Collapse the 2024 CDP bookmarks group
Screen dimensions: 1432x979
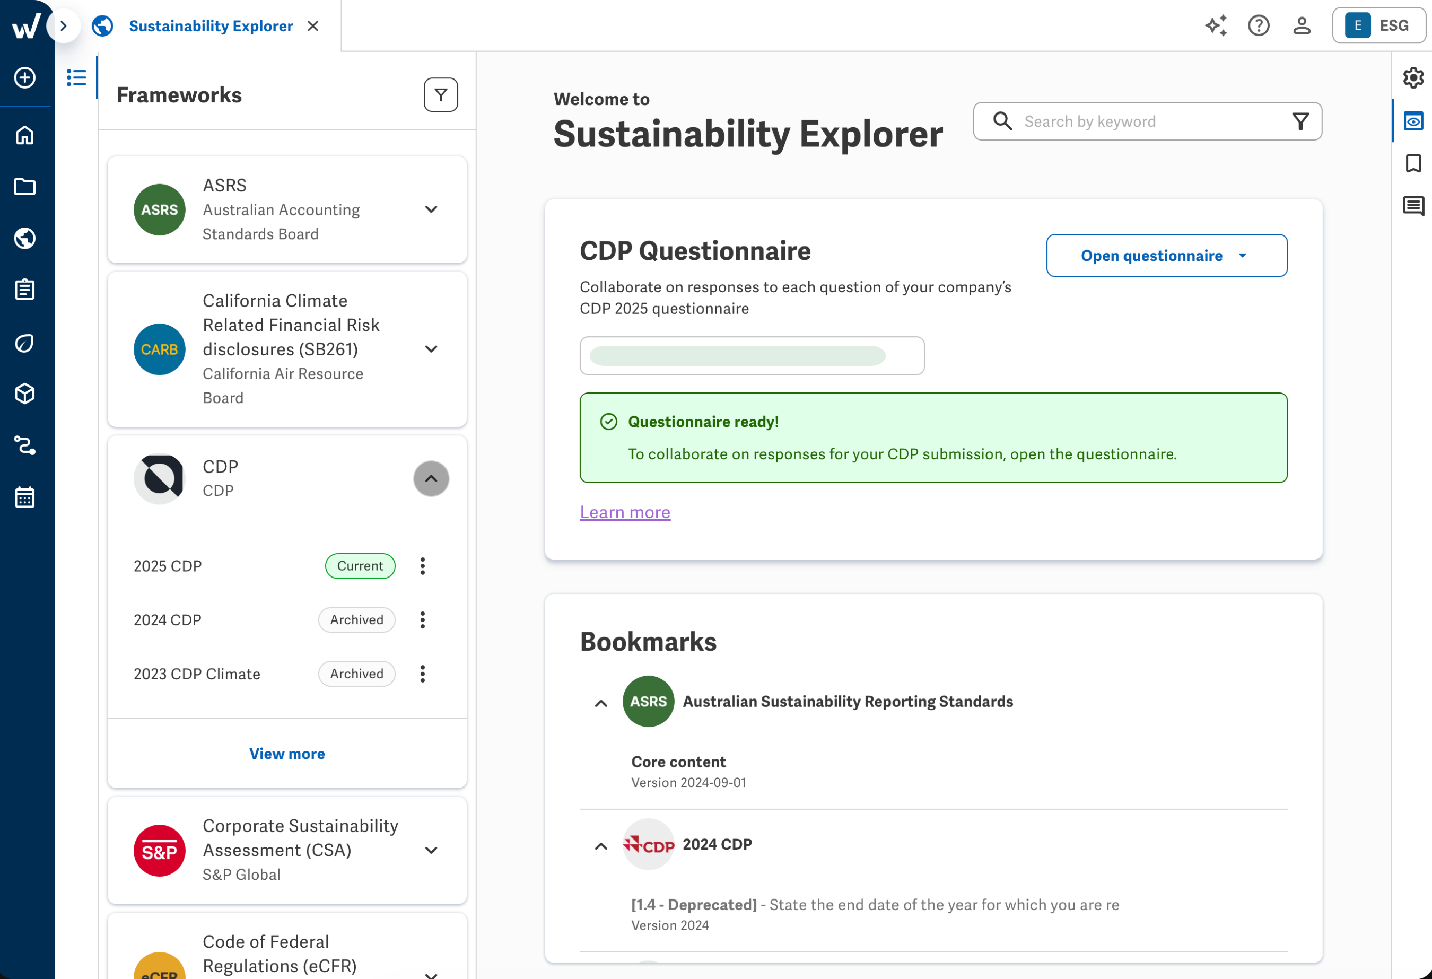[x=601, y=845]
